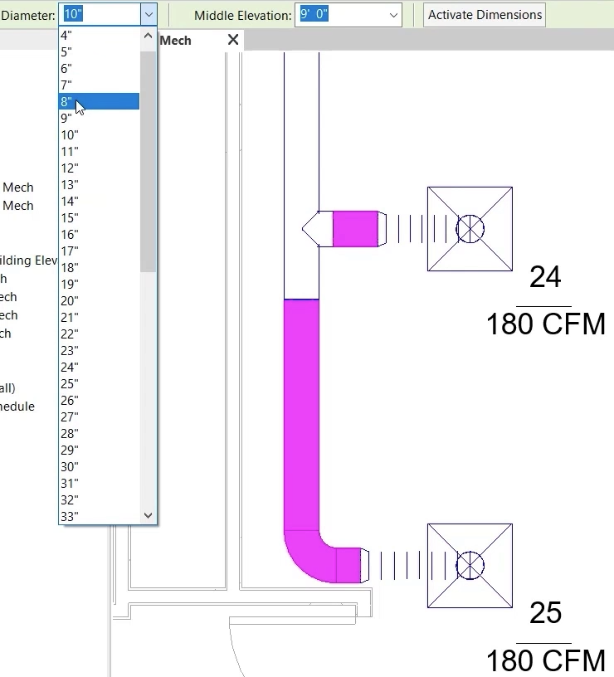The width and height of the screenshot is (614, 677).
Task: Select 25" in the diameter list
Action: pyautogui.click(x=99, y=383)
